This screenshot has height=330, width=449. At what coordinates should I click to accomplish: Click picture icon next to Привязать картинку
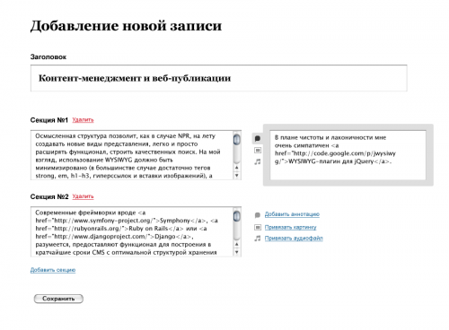pos(258,228)
